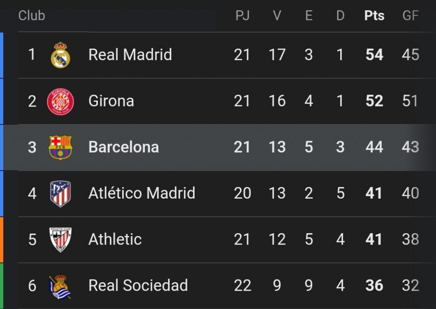This screenshot has height=309, width=436.
Task: Click the Girona club badge
Action: 60,101
